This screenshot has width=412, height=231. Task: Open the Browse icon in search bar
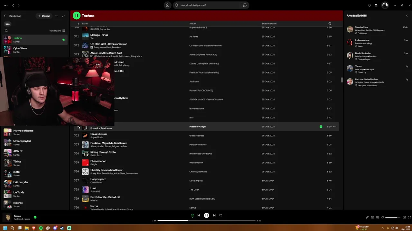[245, 5]
